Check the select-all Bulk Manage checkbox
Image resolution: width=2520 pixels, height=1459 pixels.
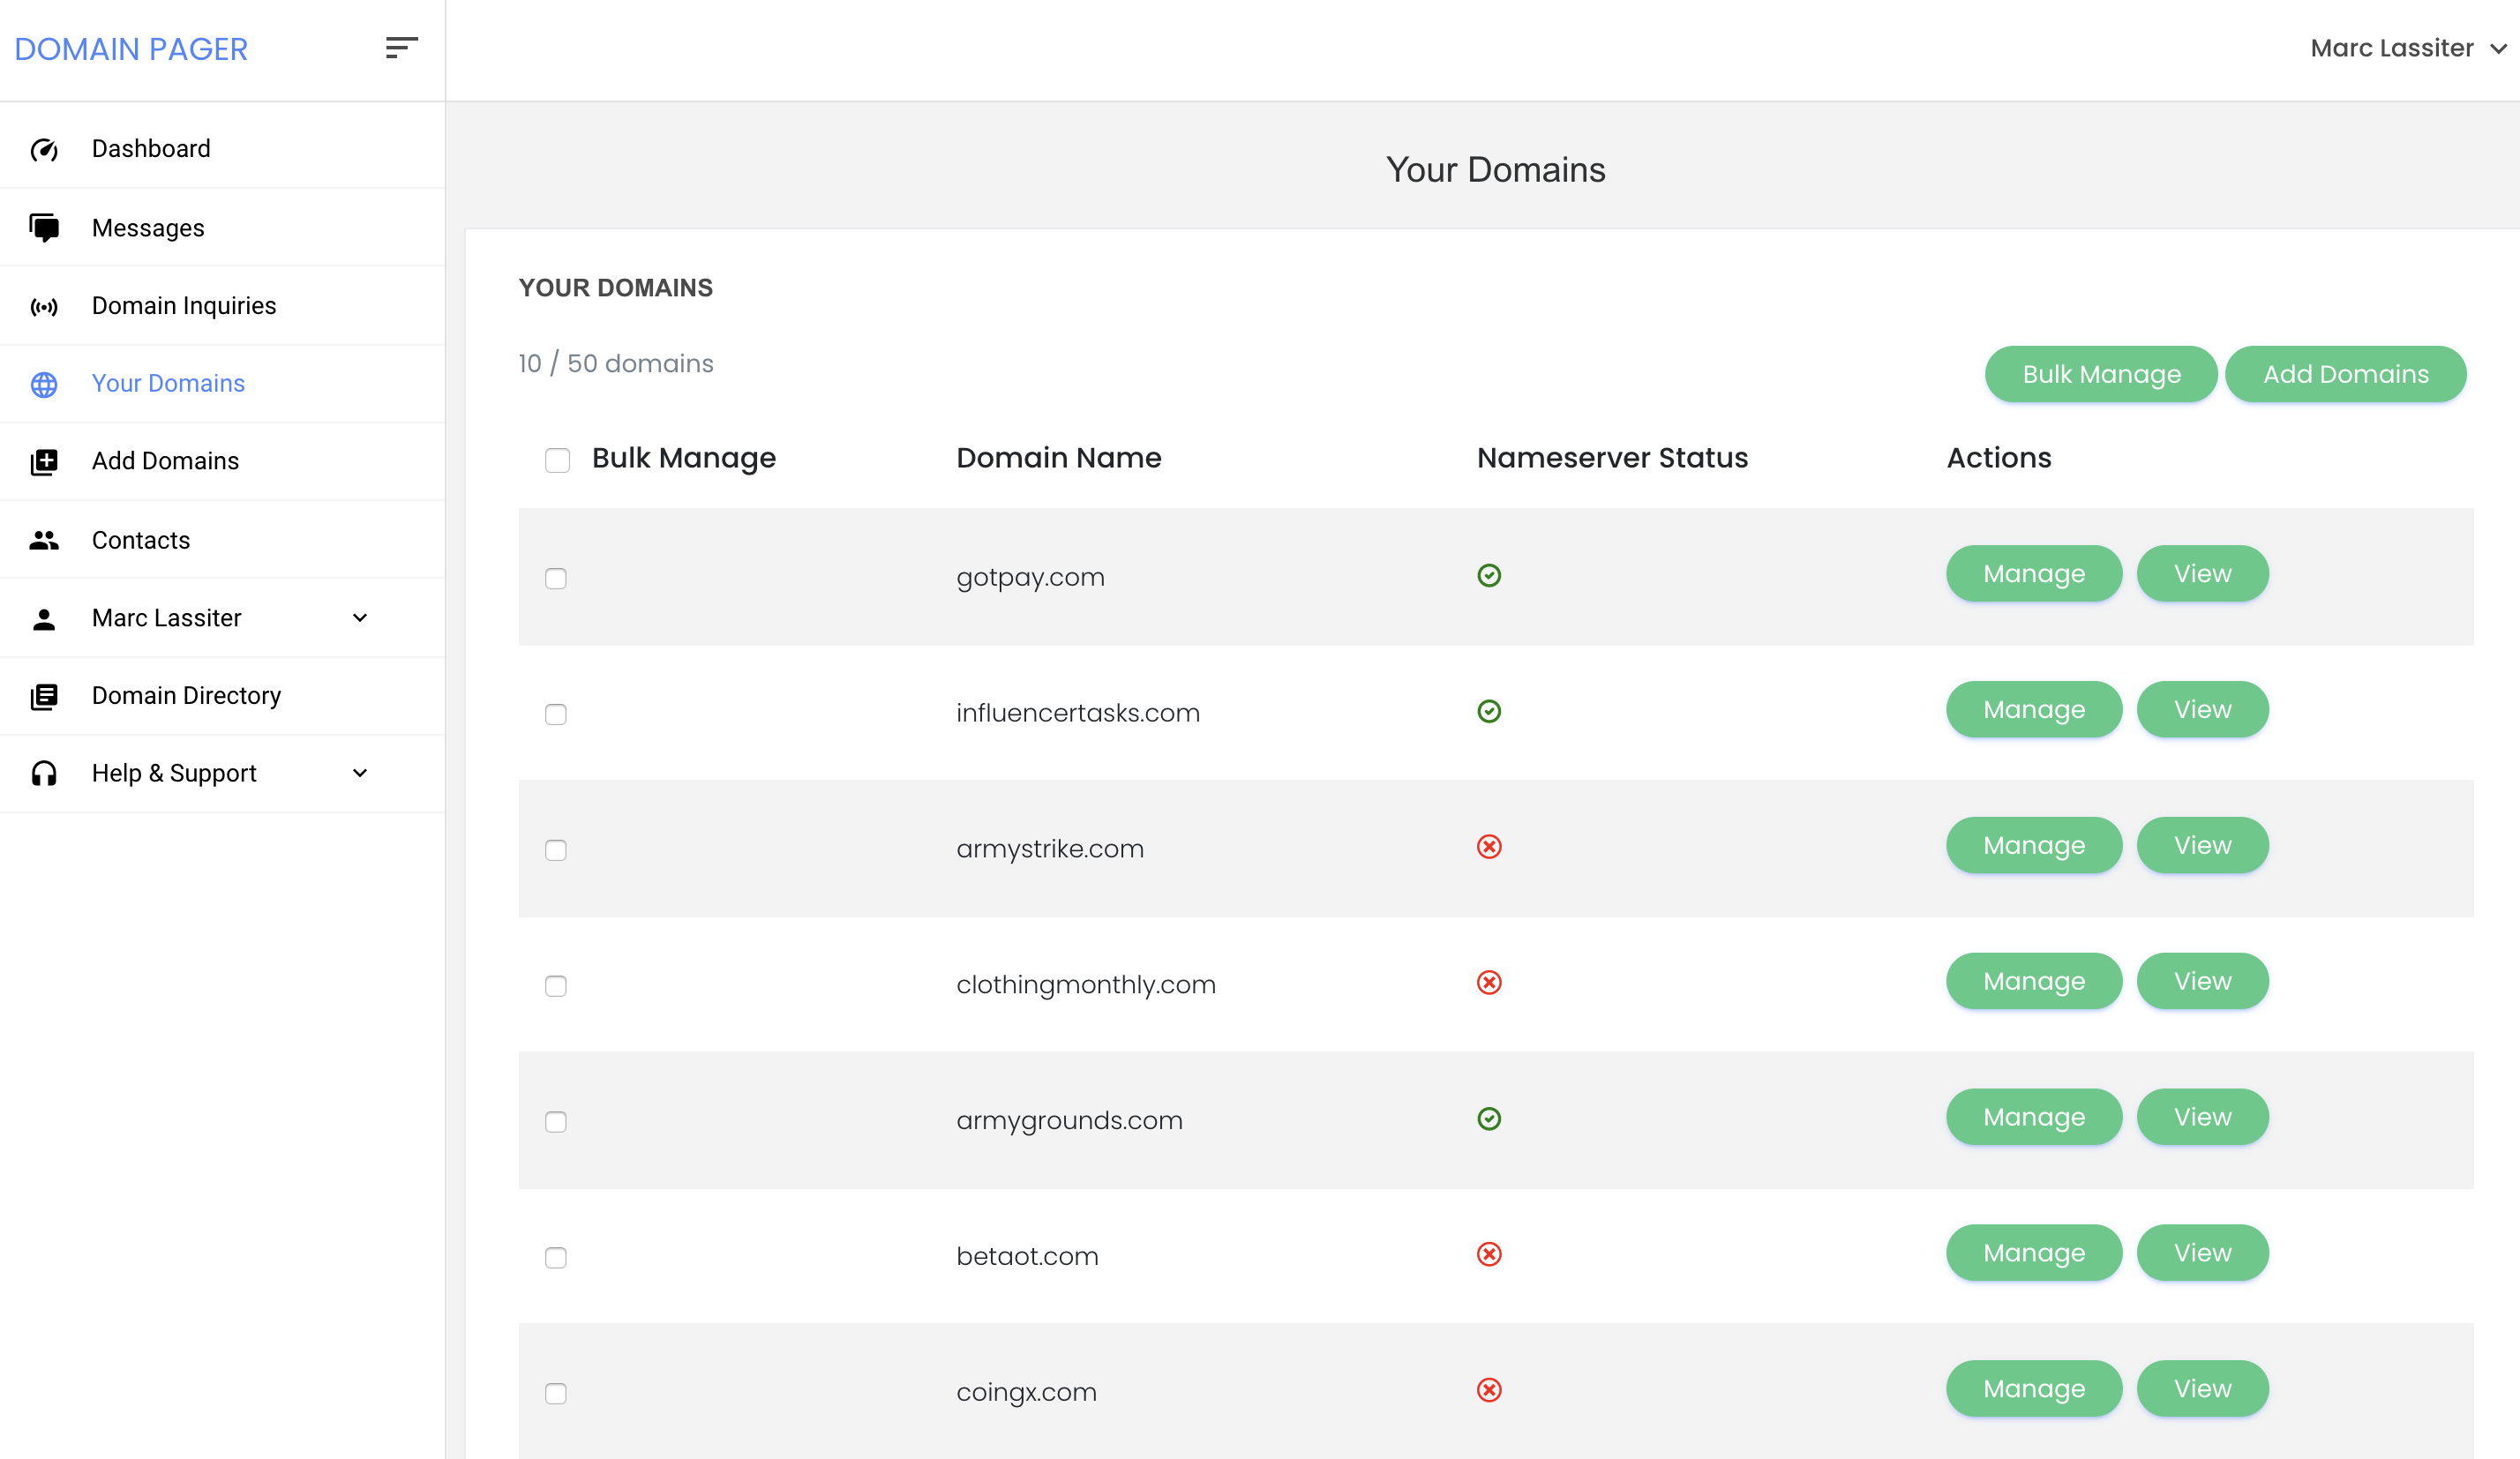[557, 460]
